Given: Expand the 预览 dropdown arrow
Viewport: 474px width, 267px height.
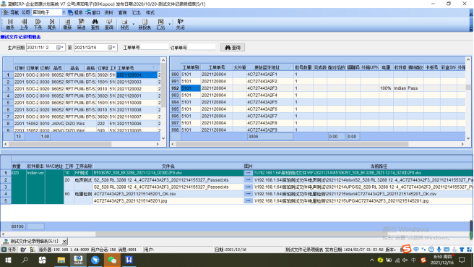Looking at the screenshot, I should click(133, 24).
